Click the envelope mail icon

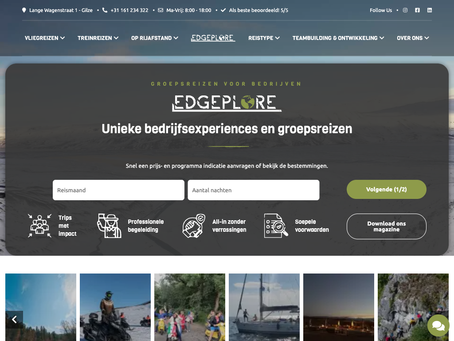coord(160,10)
